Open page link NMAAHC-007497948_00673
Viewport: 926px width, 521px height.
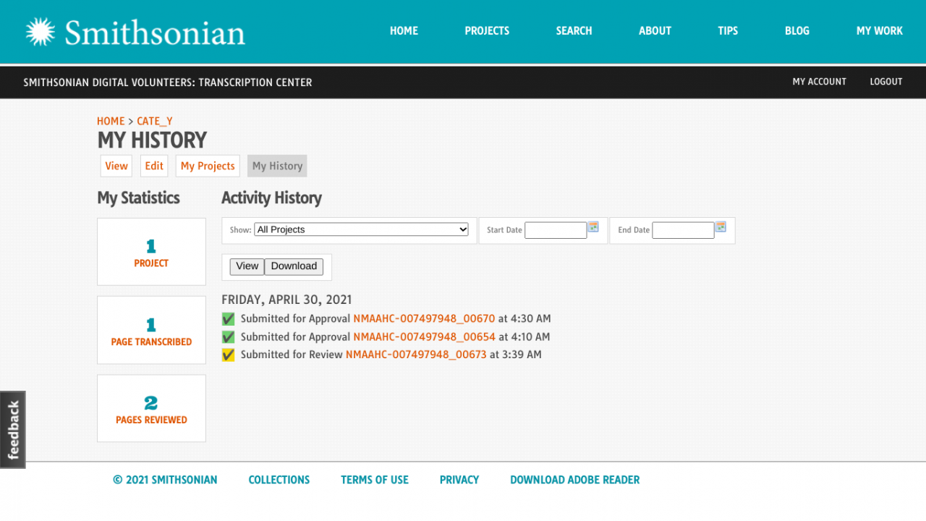click(x=416, y=355)
